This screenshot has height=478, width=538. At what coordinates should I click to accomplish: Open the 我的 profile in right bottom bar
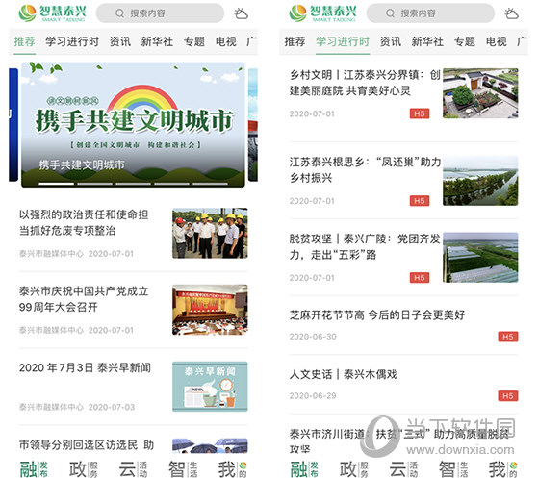pos(503,469)
